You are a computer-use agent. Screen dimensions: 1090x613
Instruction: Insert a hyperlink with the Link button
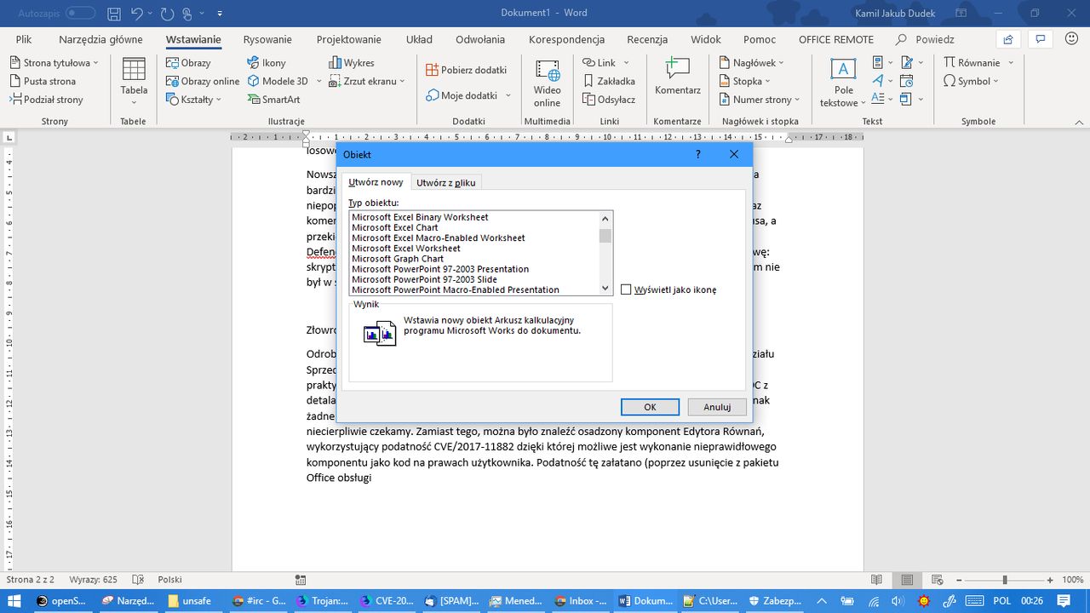[x=599, y=63]
